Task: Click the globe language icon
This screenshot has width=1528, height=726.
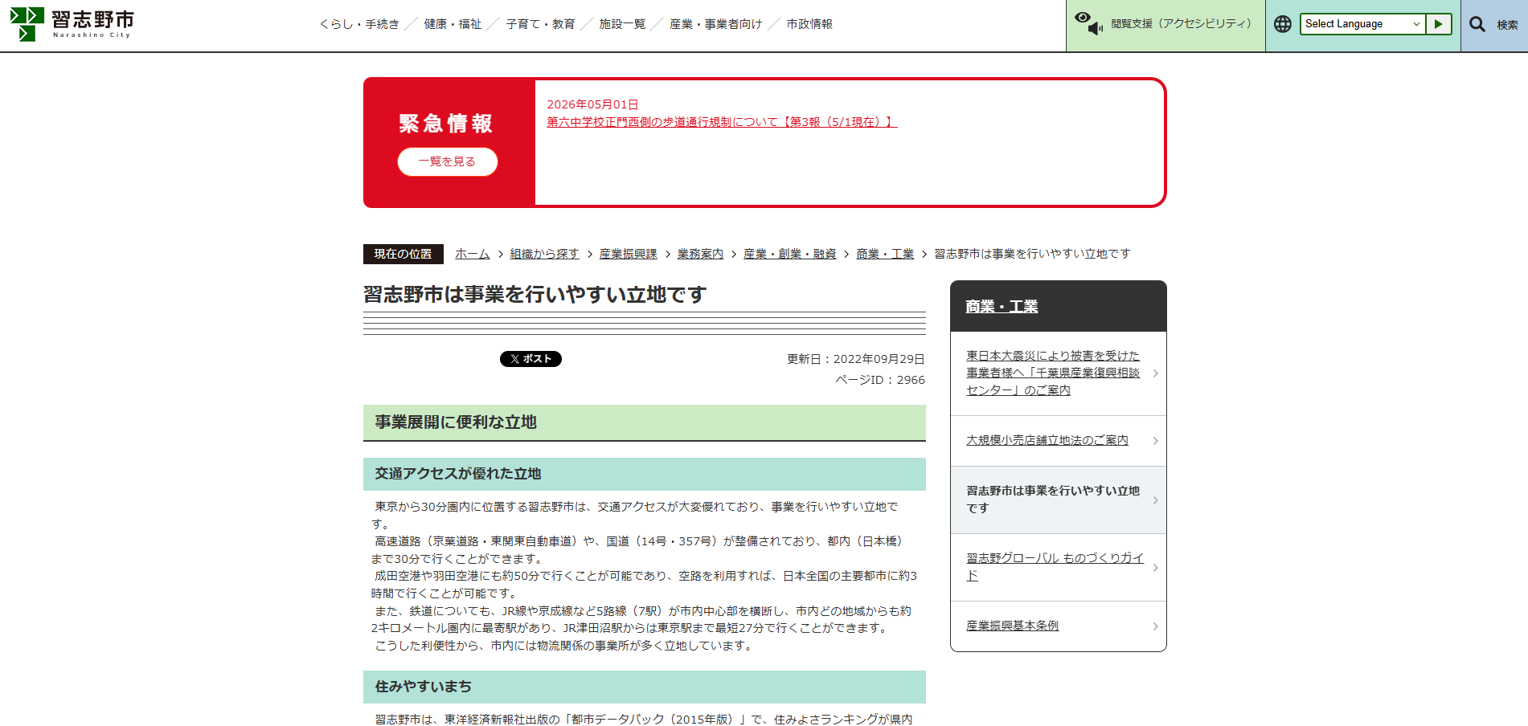Action: pos(1283,24)
